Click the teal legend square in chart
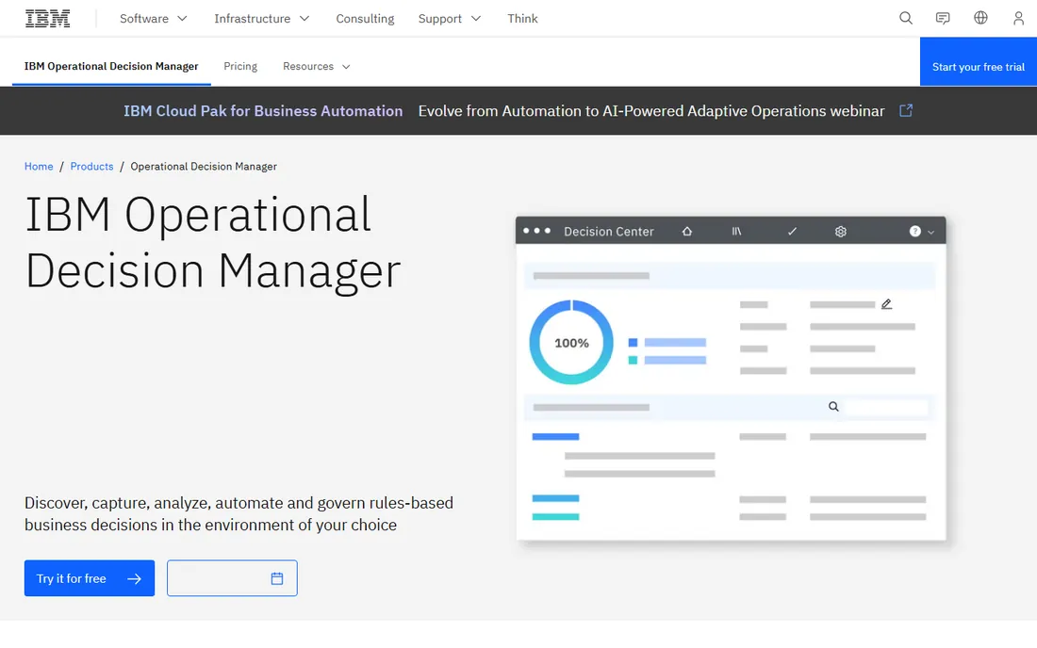The width and height of the screenshot is (1037, 648). 633,360
